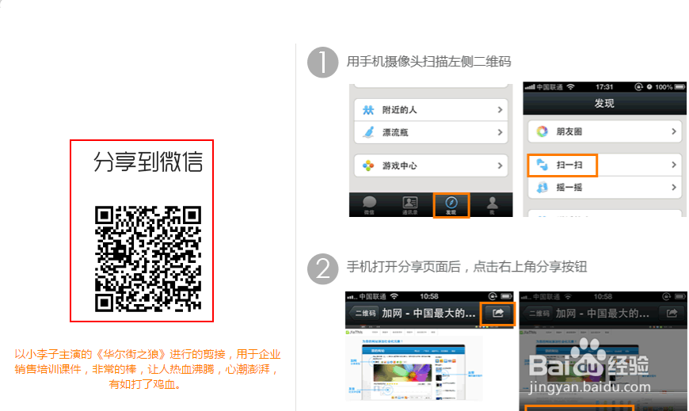Tap the 游戏中心 colorful icon
The width and height of the screenshot is (689, 411).
coord(368,166)
